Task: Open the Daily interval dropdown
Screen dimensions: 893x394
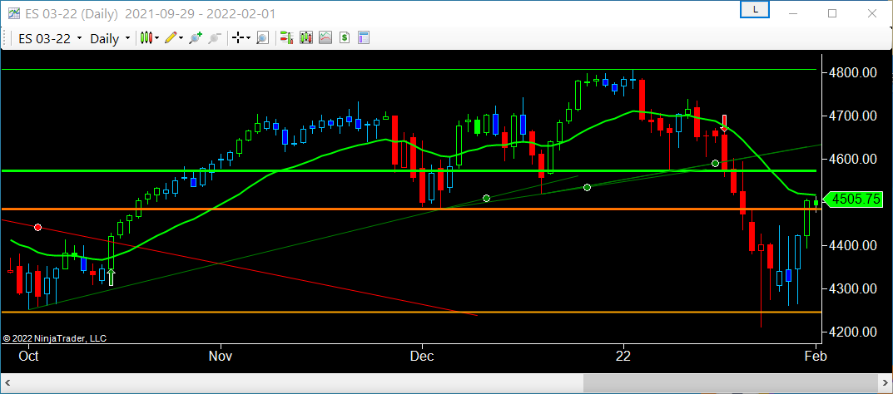Action: tap(111, 39)
